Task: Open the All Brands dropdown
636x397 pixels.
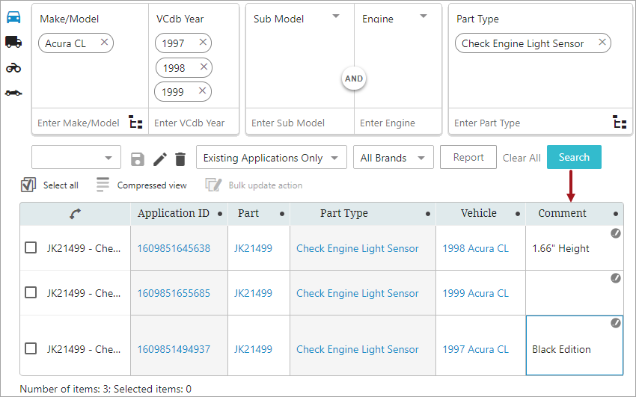Action: tap(394, 157)
